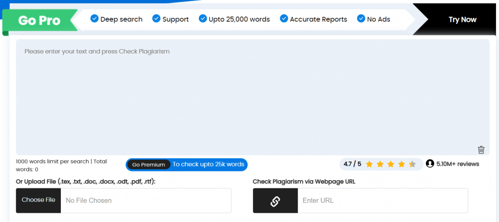Click the half-filled fifth rating star
The image size is (499, 222).
tap(412, 164)
